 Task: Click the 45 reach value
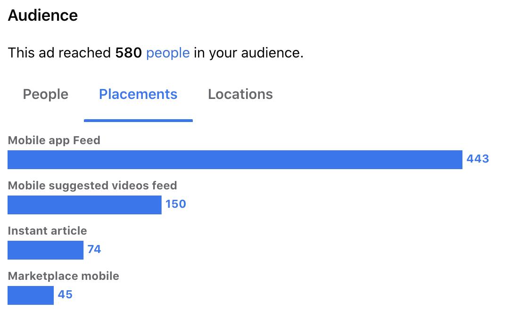point(65,294)
